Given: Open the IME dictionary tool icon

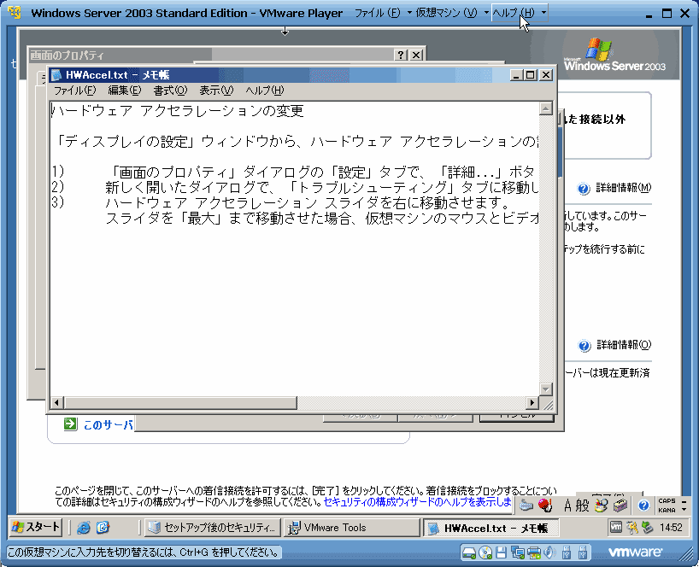Looking at the screenshot, I should (x=601, y=506).
